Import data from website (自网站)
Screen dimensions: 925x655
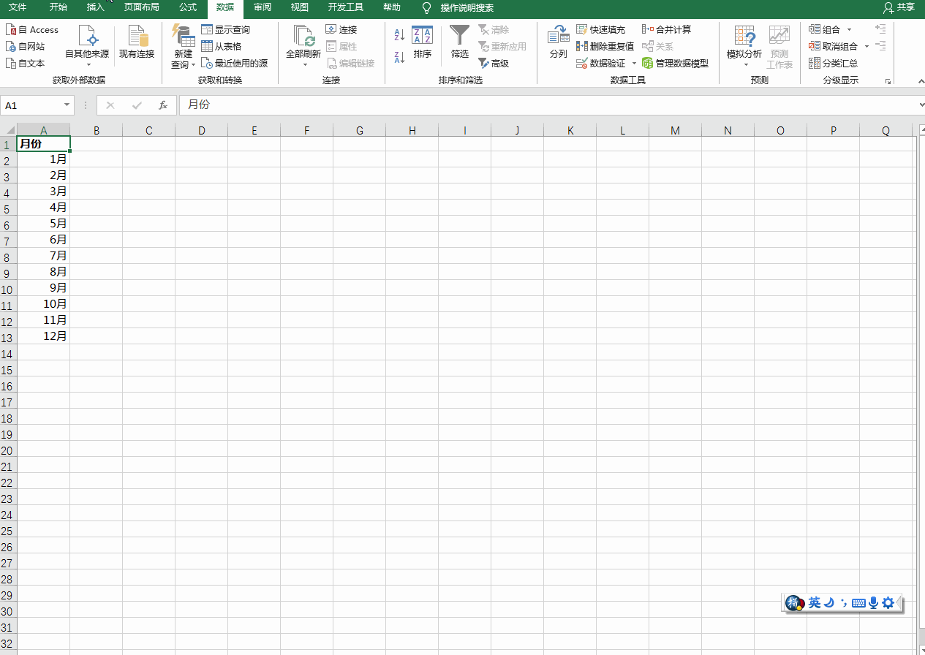coord(25,46)
